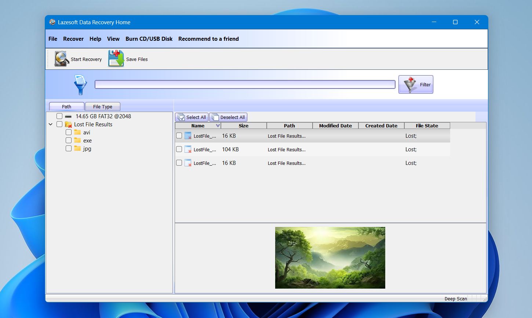Click the Lost File Results folder icon
Screen dimensions: 532x318
[x=68, y=124]
